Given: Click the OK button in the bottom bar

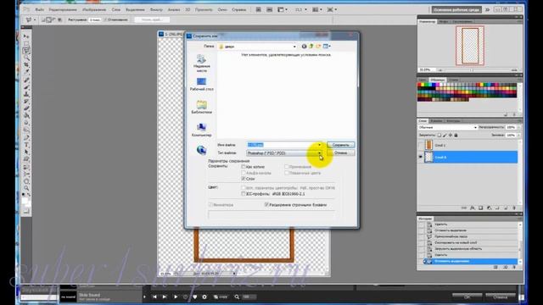Looking at the screenshot, I should click(467, 297).
